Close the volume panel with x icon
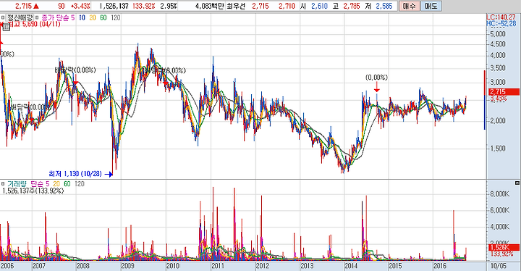This screenshot has height=271, width=521. tap(517, 183)
